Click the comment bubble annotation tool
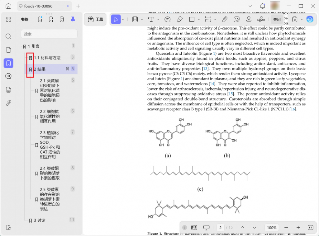 point(168,19)
